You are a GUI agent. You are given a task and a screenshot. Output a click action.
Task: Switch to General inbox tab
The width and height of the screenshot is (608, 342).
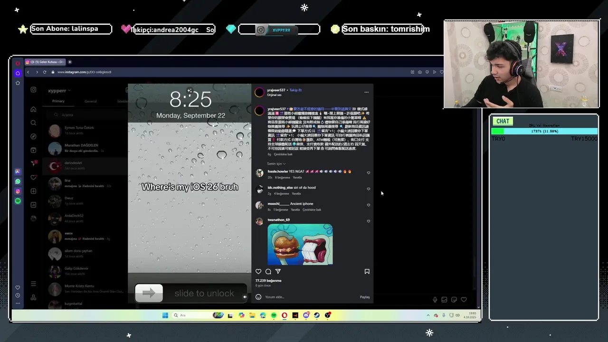[91, 101]
